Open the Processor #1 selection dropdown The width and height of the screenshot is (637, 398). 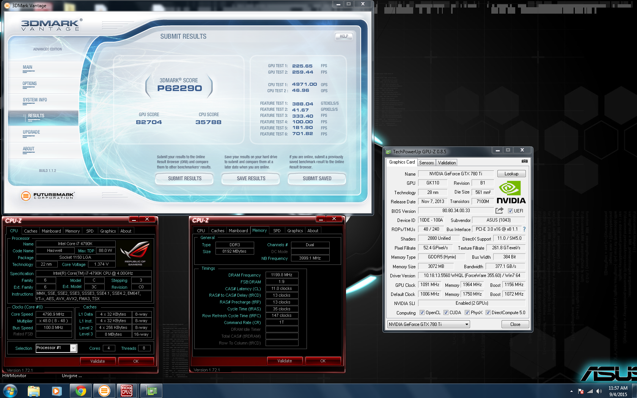coord(56,348)
